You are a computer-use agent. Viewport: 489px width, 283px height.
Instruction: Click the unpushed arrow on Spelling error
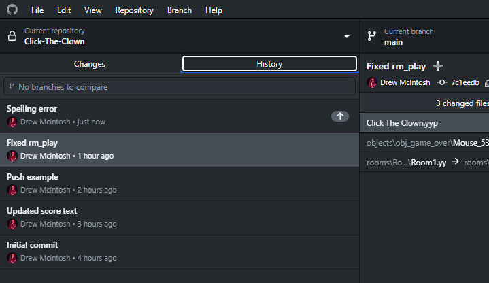340,116
